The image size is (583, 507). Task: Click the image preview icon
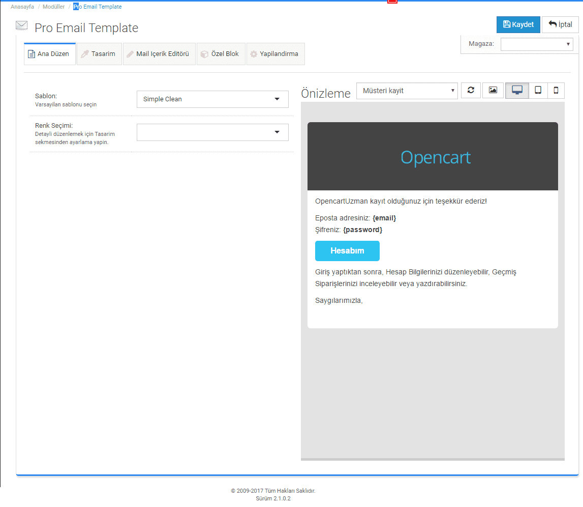[x=493, y=91]
